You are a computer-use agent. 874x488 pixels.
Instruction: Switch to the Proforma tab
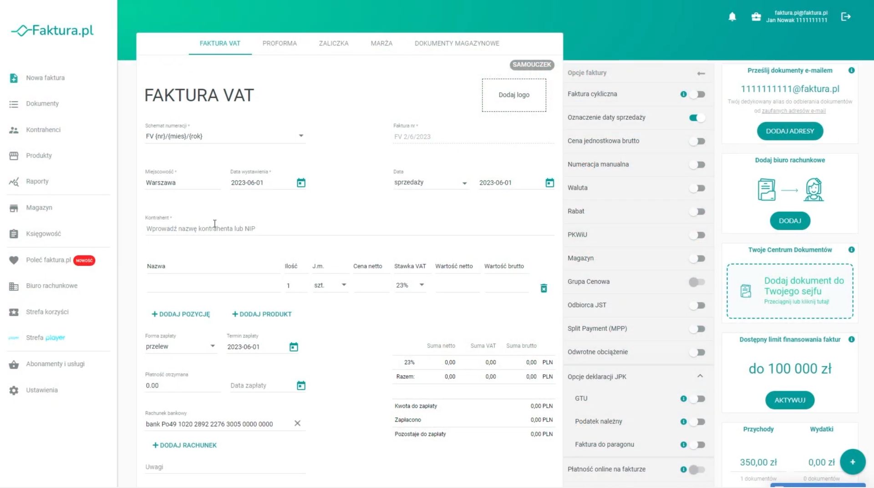279,43
